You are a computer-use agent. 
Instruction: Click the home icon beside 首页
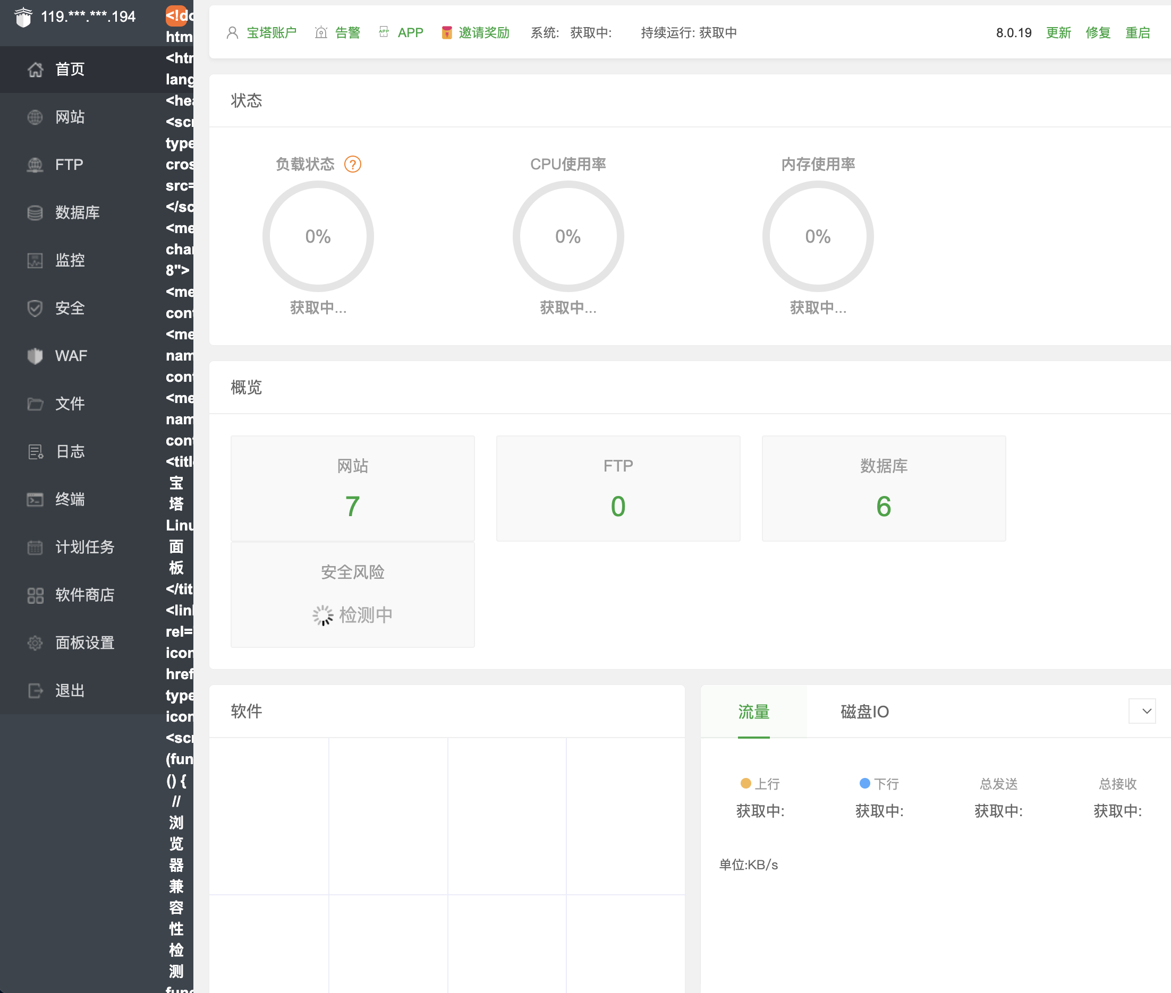coord(35,69)
